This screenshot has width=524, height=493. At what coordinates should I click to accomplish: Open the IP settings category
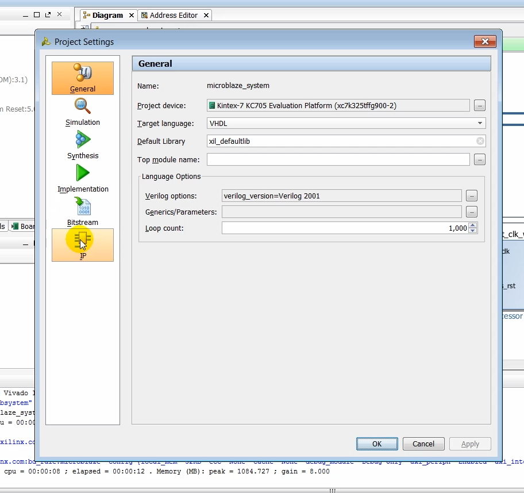pos(82,244)
